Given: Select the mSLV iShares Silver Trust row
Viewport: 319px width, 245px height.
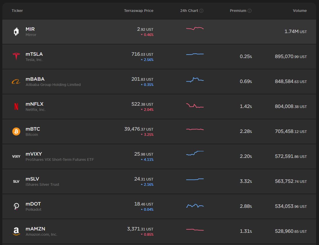Looking at the screenshot, I should [x=159, y=181].
